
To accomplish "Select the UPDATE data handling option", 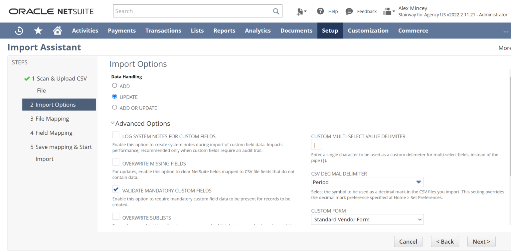I will coord(114,96).
